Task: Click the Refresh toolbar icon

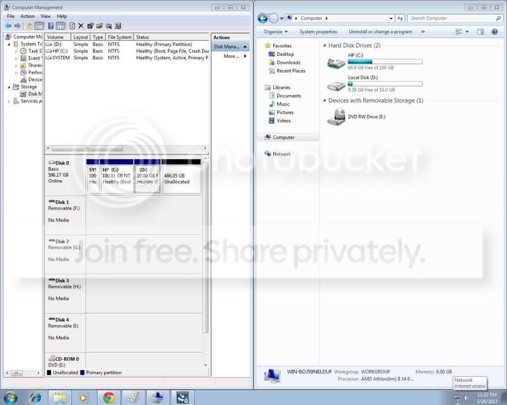Action: [72, 26]
